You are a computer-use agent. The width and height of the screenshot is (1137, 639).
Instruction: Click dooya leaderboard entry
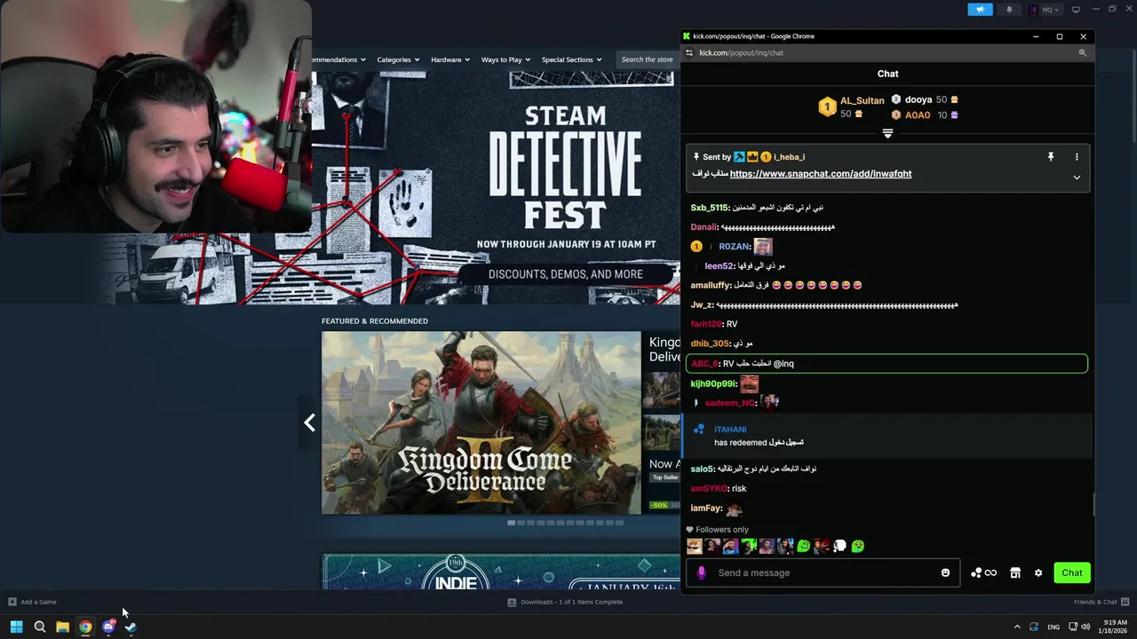(925, 99)
